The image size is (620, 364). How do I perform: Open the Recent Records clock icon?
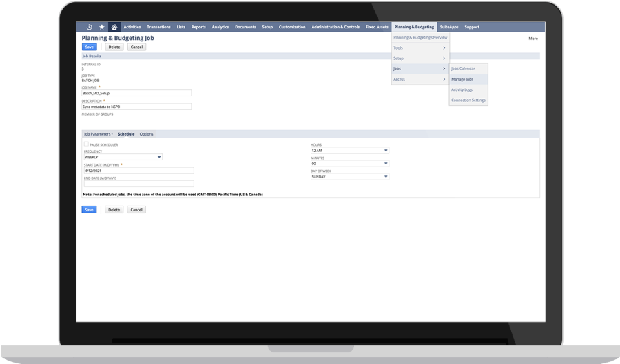pos(90,27)
